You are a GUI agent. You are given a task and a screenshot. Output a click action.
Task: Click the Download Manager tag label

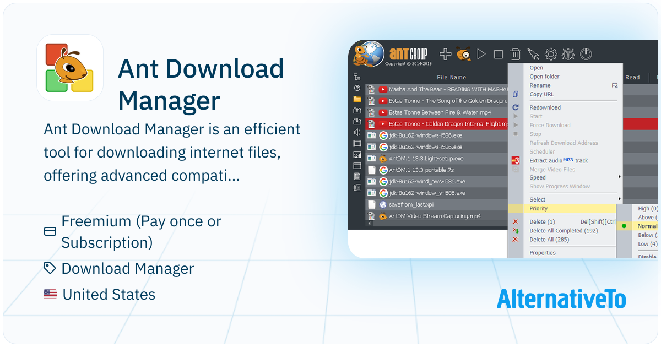point(128,269)
